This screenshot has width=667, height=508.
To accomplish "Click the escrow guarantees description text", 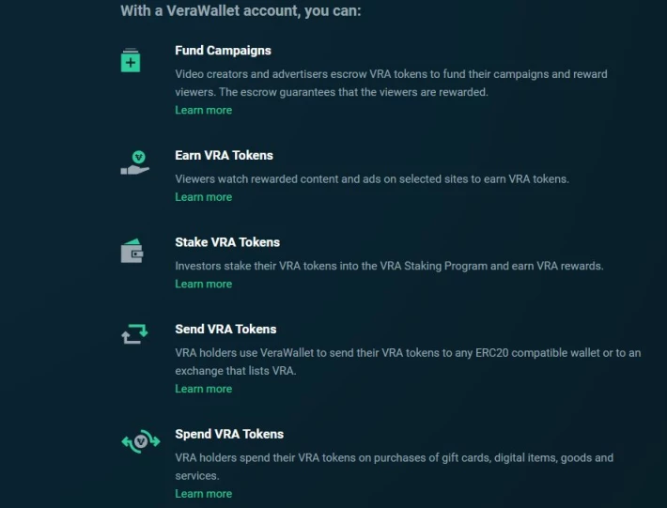I will 391,84.
